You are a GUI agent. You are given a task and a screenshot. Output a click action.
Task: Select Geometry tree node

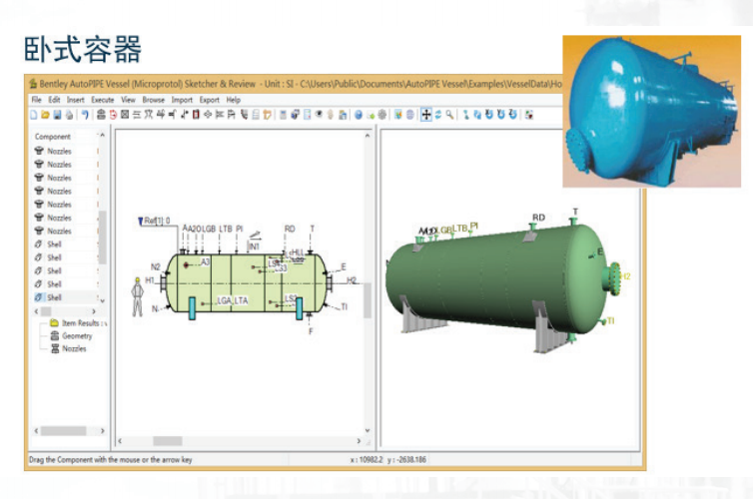77,336
